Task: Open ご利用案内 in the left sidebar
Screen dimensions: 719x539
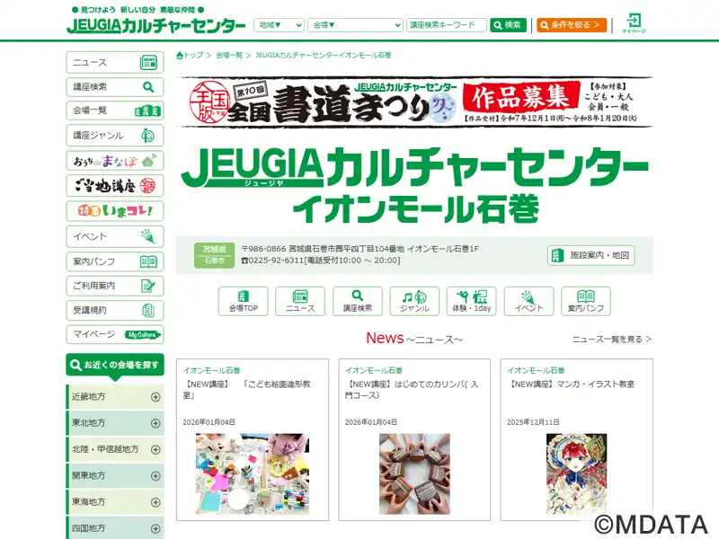Action: click(x=115, y=286)
